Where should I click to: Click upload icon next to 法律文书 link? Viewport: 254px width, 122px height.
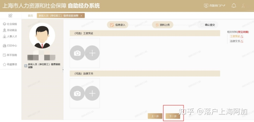242,41
